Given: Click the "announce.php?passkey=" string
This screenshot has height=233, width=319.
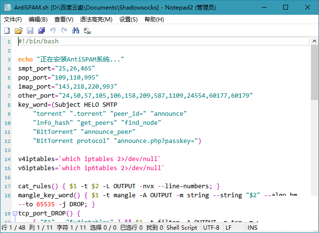Looking at the screenshot, I should click(x=156, y=141).
